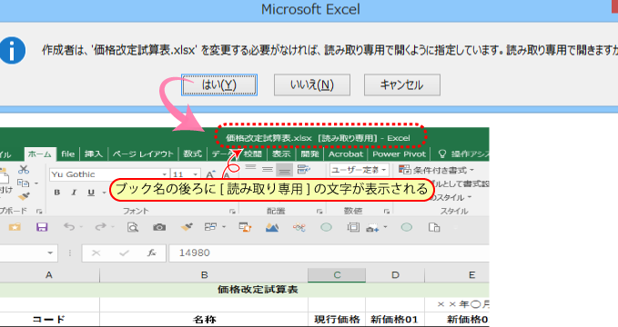This screenshot has height=327, width=618.
Task: Click the Undo arrow icon
Action: point(69,227)
